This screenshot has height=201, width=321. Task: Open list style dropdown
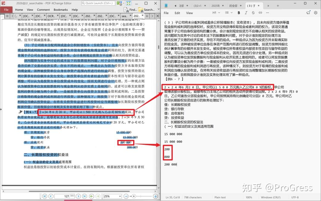click(229, 13)
